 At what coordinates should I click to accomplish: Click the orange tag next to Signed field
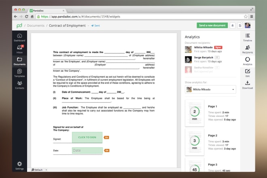click(106, 138)
